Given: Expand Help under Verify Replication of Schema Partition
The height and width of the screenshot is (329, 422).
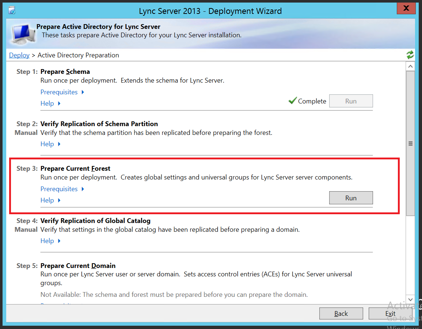Looking at the screenshot, I should [50, 144].
